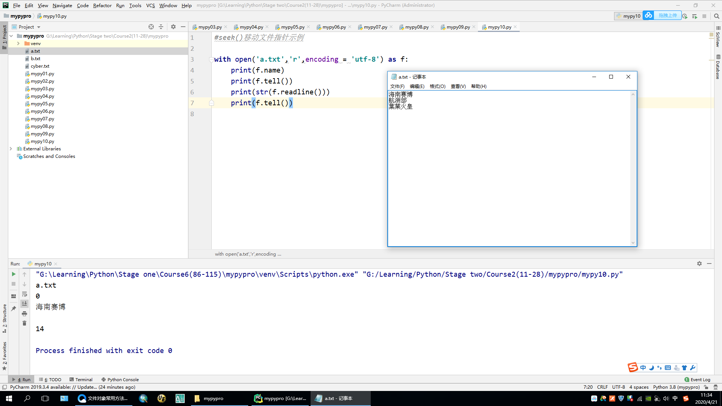Hide the Project panel
Screen dimensions: 722x406
click(183, 27)
